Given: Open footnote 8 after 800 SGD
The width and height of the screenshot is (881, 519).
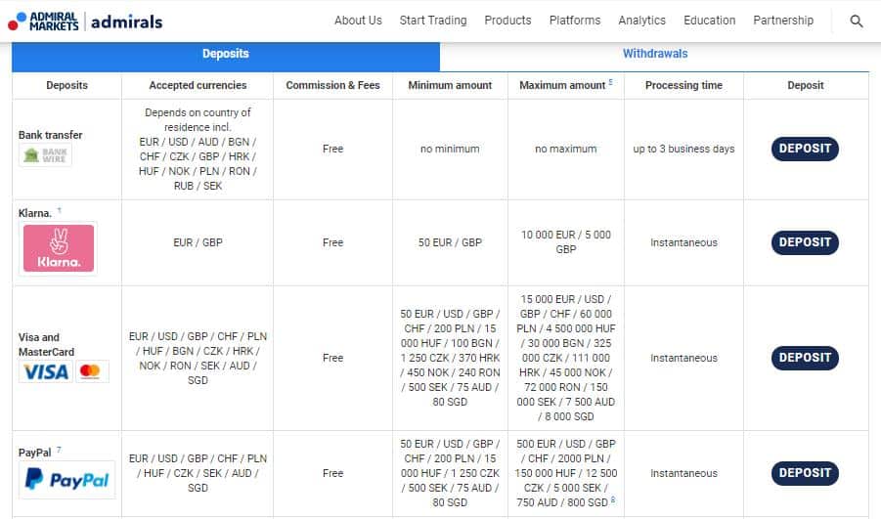Looking at the screenshot, I should click(x=613, y=499).
